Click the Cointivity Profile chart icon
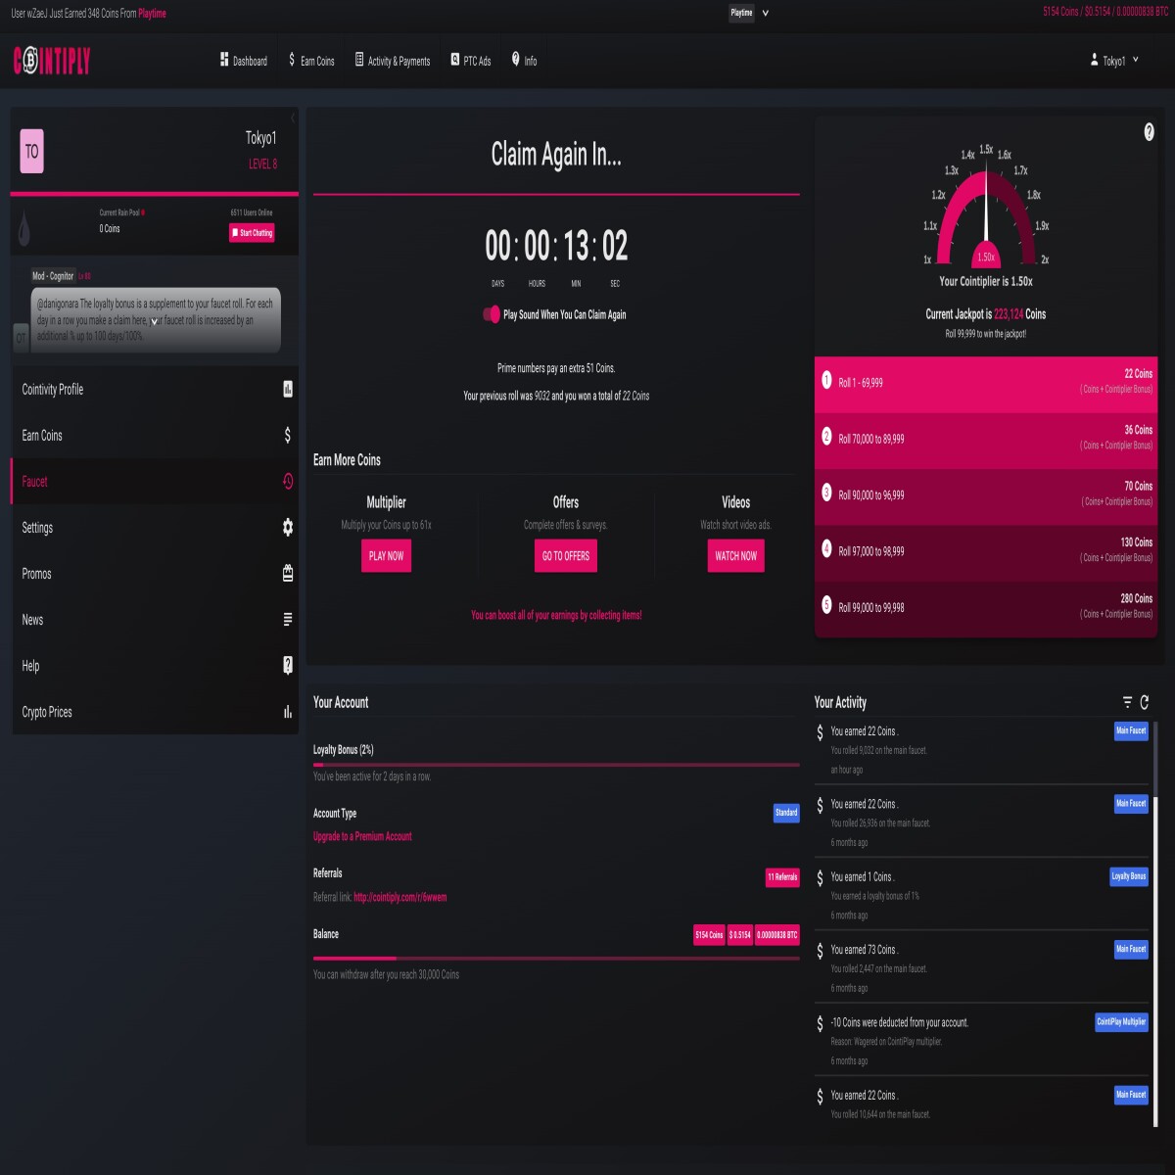Screen dimensions: 1175x1175 [x=288, y=389]
